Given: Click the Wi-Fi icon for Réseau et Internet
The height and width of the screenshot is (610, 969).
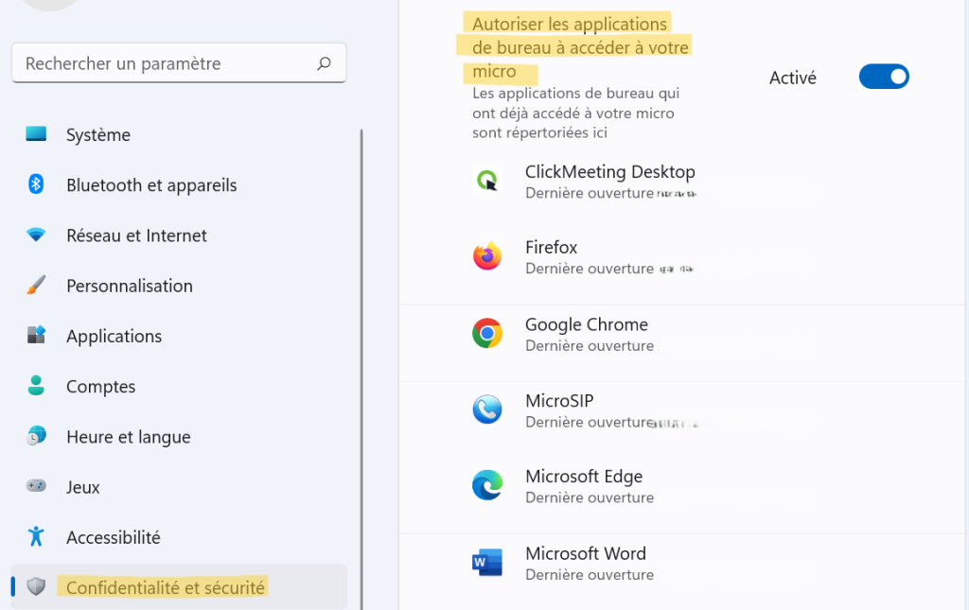Looking at the screenshot, I should coord(36,235).
